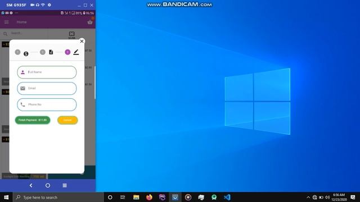The height and width of the screenshot is (202, 360).
Task: Open the hamburger menu beside Home
Action: [6, 22]
